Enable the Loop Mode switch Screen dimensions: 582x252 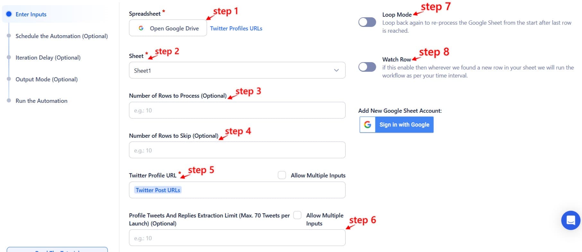(367, 22)
